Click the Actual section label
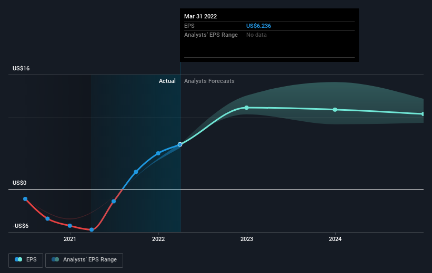 (x=167, y=81)
